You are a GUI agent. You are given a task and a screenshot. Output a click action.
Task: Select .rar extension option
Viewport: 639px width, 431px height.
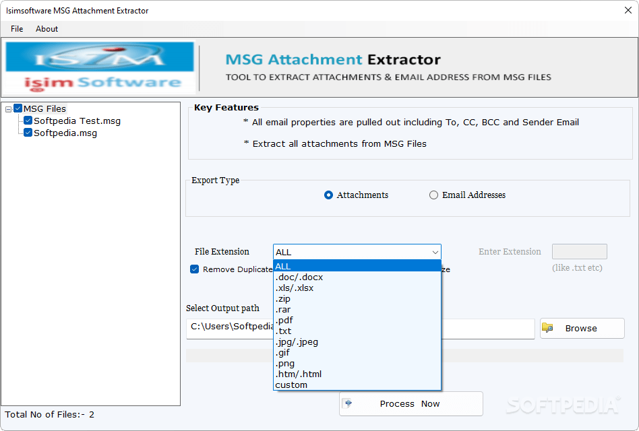tap(357, 309)
